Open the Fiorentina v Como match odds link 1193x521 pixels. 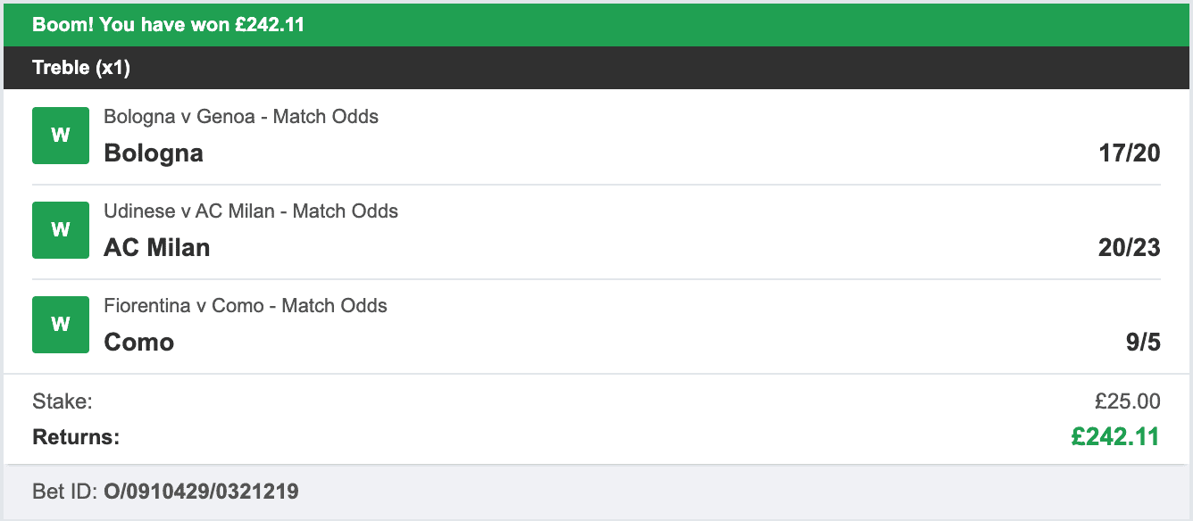pos(246,306)
